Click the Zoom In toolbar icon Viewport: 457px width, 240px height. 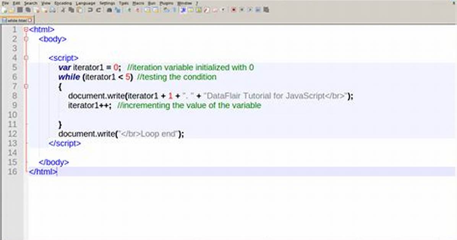(x=129, y=10)
